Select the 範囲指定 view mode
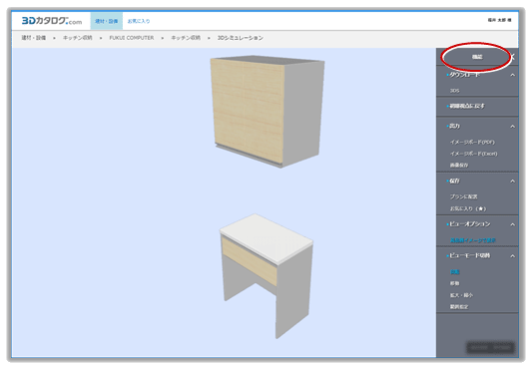Screen dimensions: 532x370 point(459,306)
